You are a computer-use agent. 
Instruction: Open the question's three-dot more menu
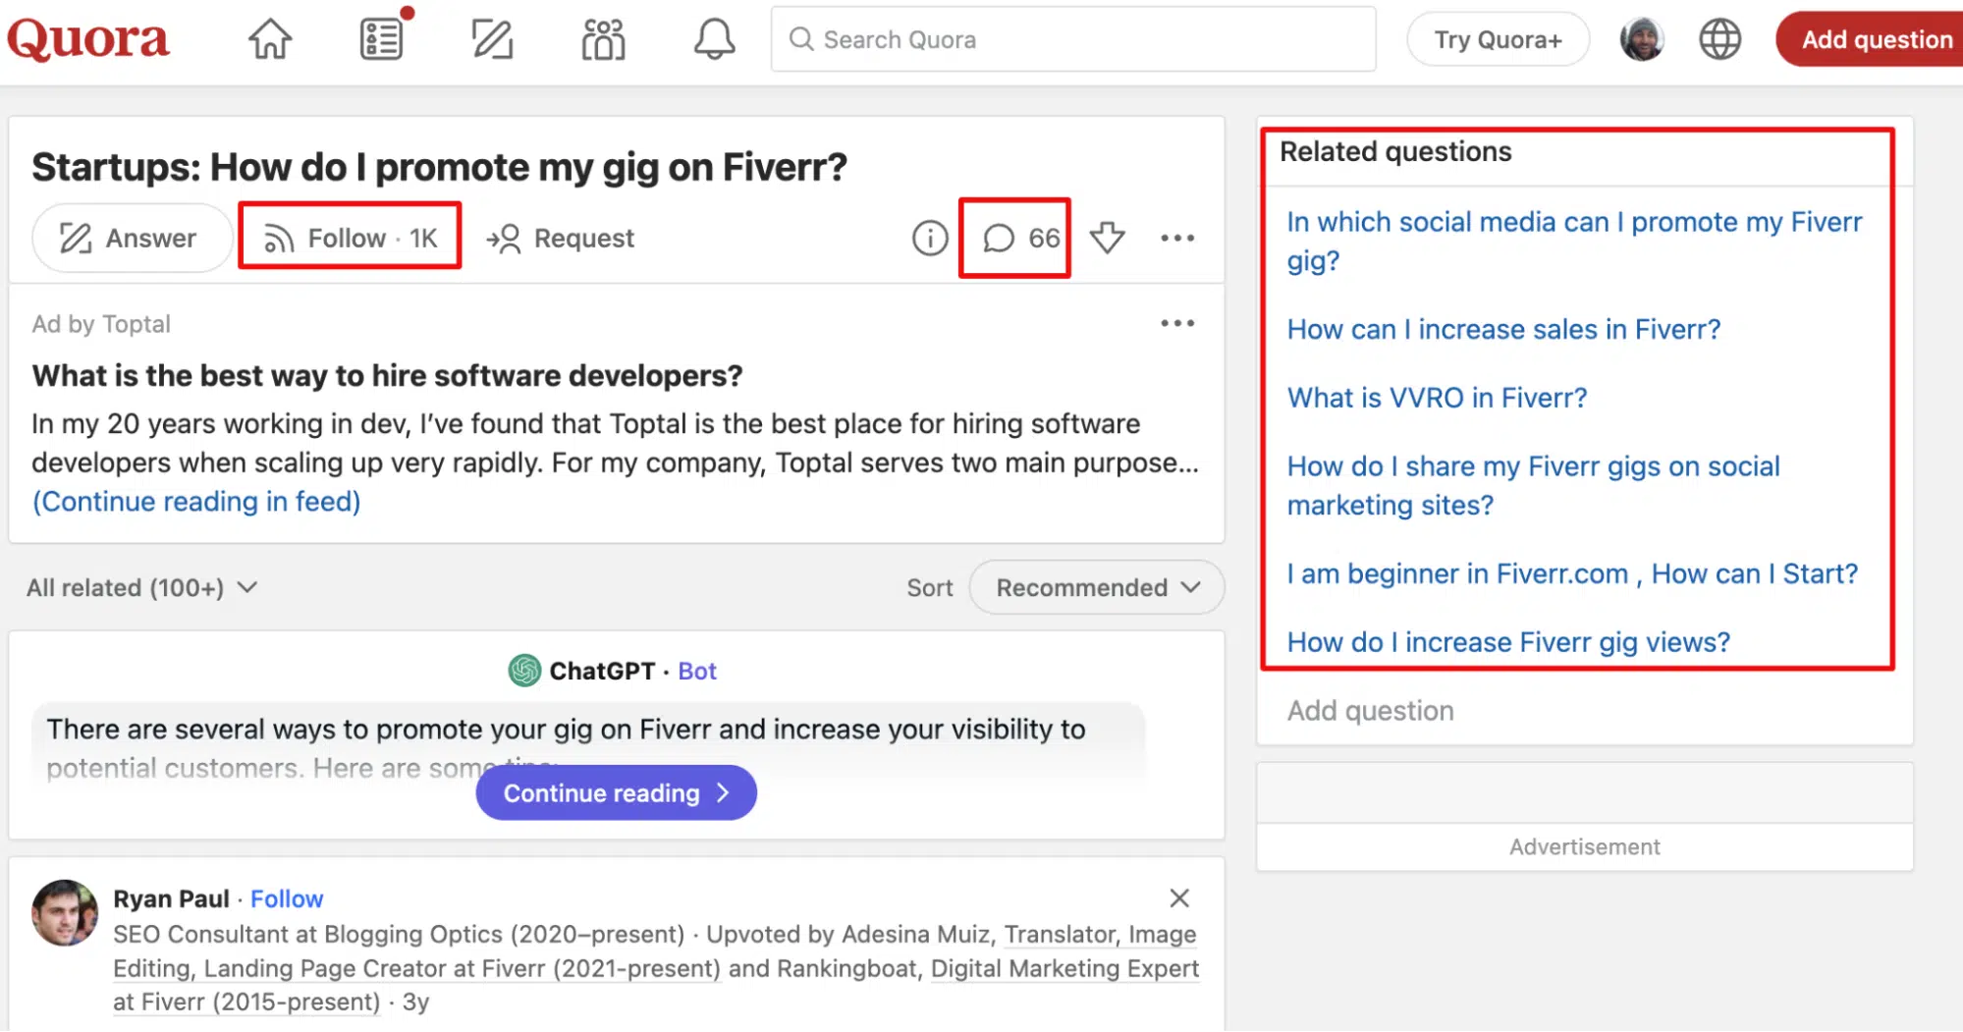[1176, 238]
